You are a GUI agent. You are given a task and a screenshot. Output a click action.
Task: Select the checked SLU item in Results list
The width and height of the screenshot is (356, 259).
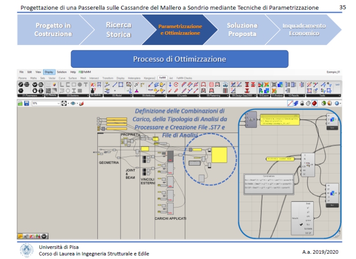pyautogui.click(x=308, y=224)
